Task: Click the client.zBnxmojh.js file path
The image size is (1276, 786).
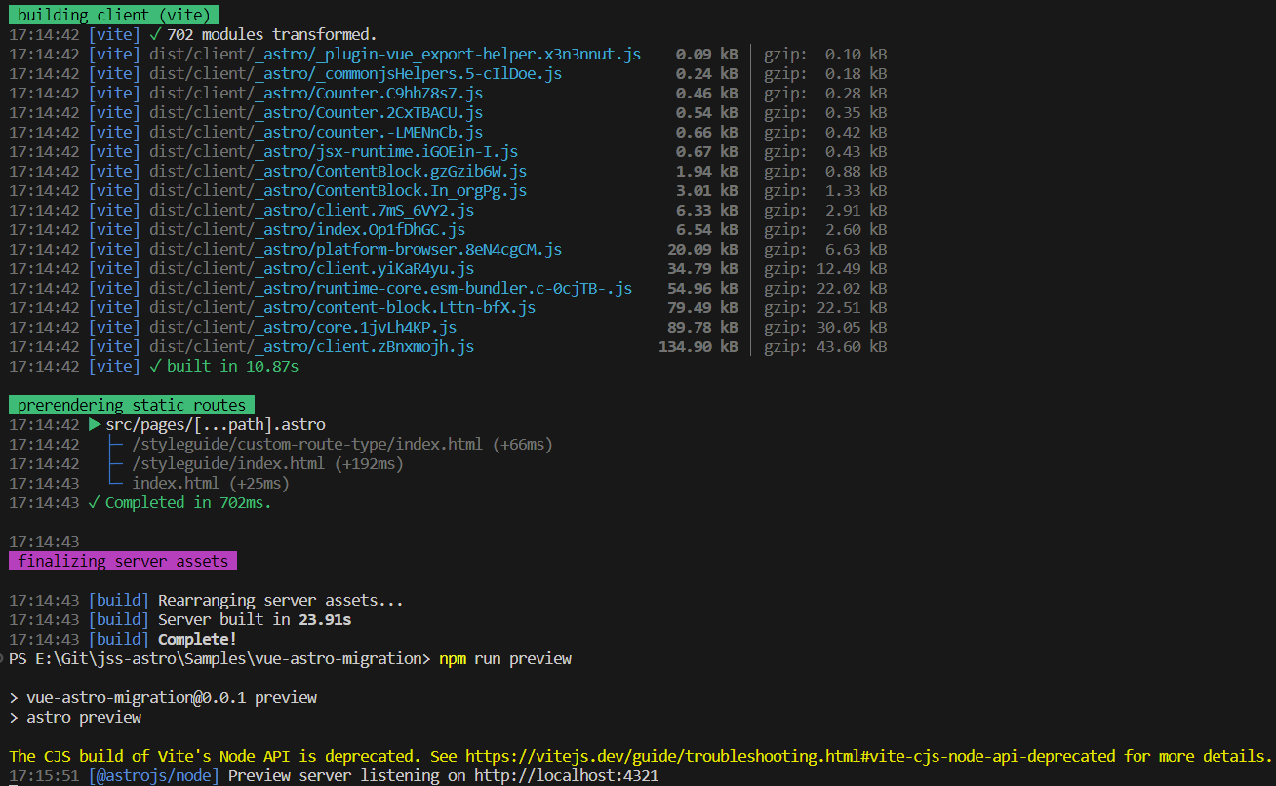Action: click(x=311, y=347)
